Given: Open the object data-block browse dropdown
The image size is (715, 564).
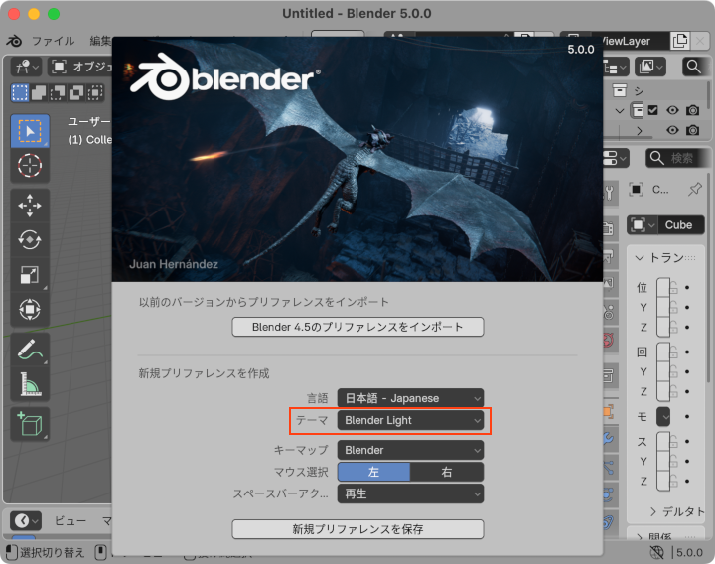Looking at the screenshot, I should 643,225.
